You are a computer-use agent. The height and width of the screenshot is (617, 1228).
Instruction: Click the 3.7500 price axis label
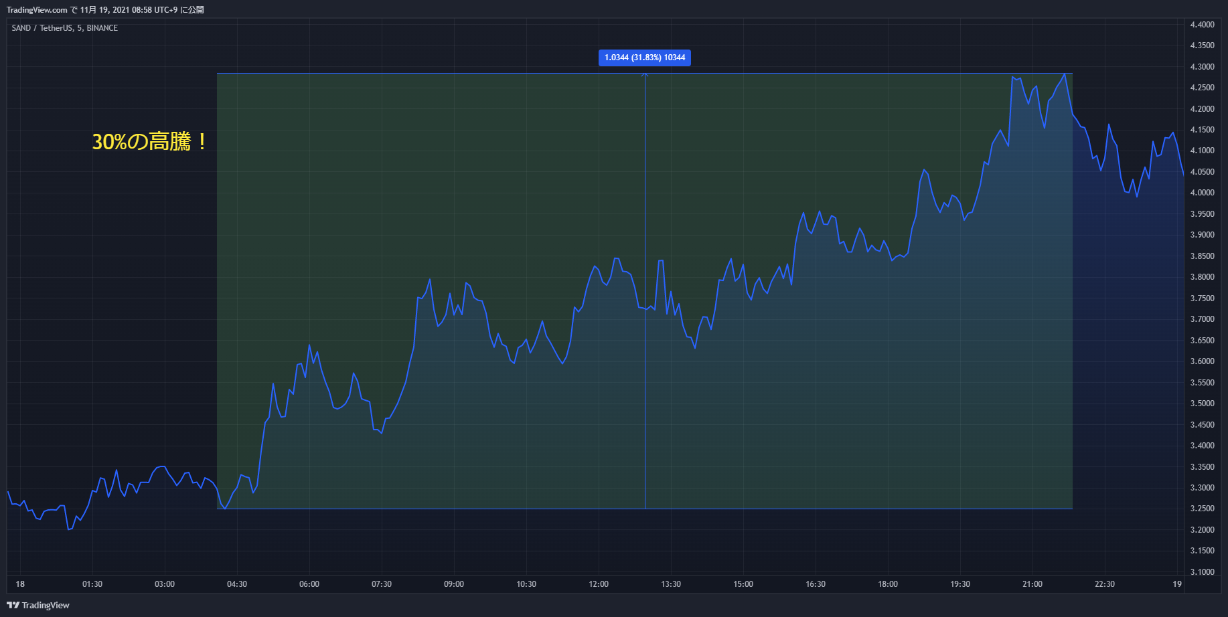[1202, 298]
